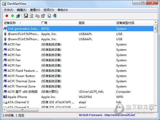Click the ACPI 基于 x86 的电脑 row icon

click(5, 91)
